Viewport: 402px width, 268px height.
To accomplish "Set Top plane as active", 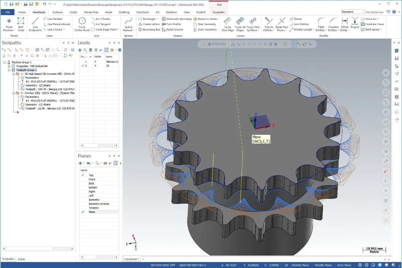I will pos(91,175).
